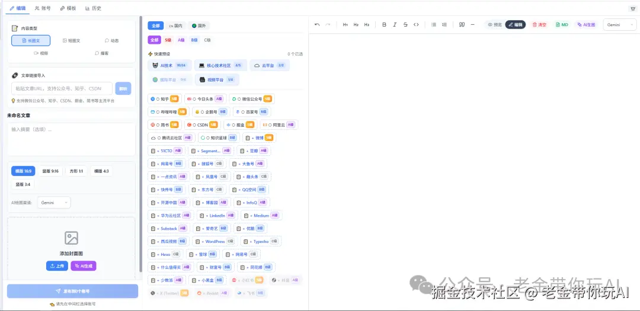The width and height of the screenshot is (640, 311).
Task: Switch to 预览 preview mode
Action: [x=494, y=24]
